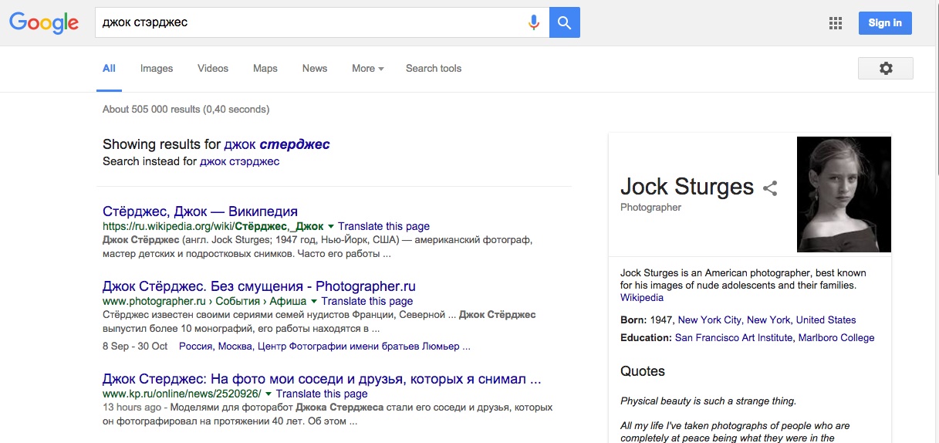This screenshot has height=443, width=939.
Task: Expand the More dropdown
Action: tap(368, 68)
